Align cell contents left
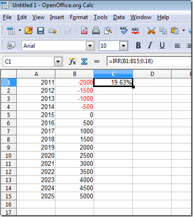193x217 pixels. pos(178,46)
